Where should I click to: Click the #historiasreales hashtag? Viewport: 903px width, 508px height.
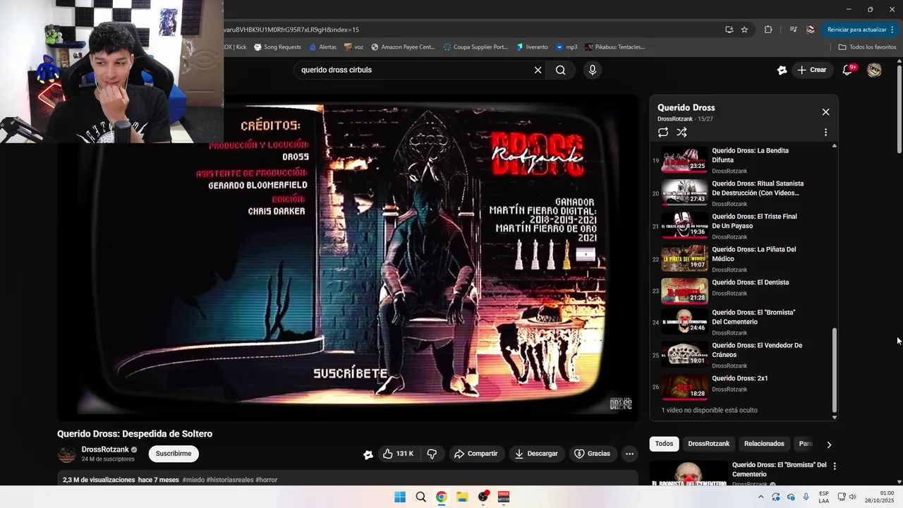point(230,480)
